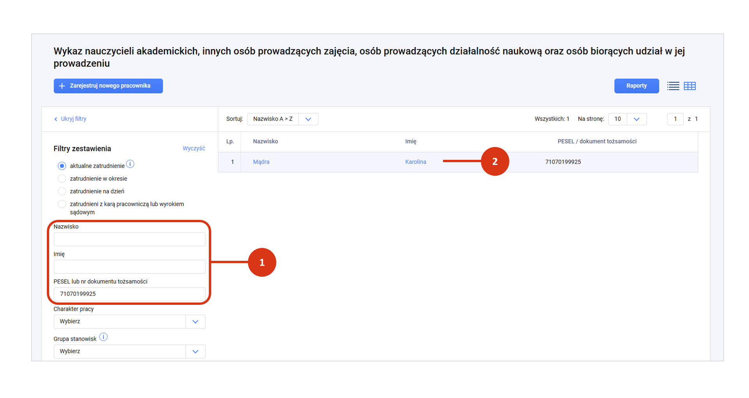Select 'zatrudnienie w okresie' radio option

point(62,179)
